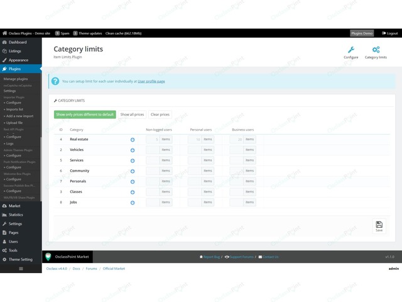402x302 pixels.
Task: Open Spam in the top bar
Action: (62, 33)
